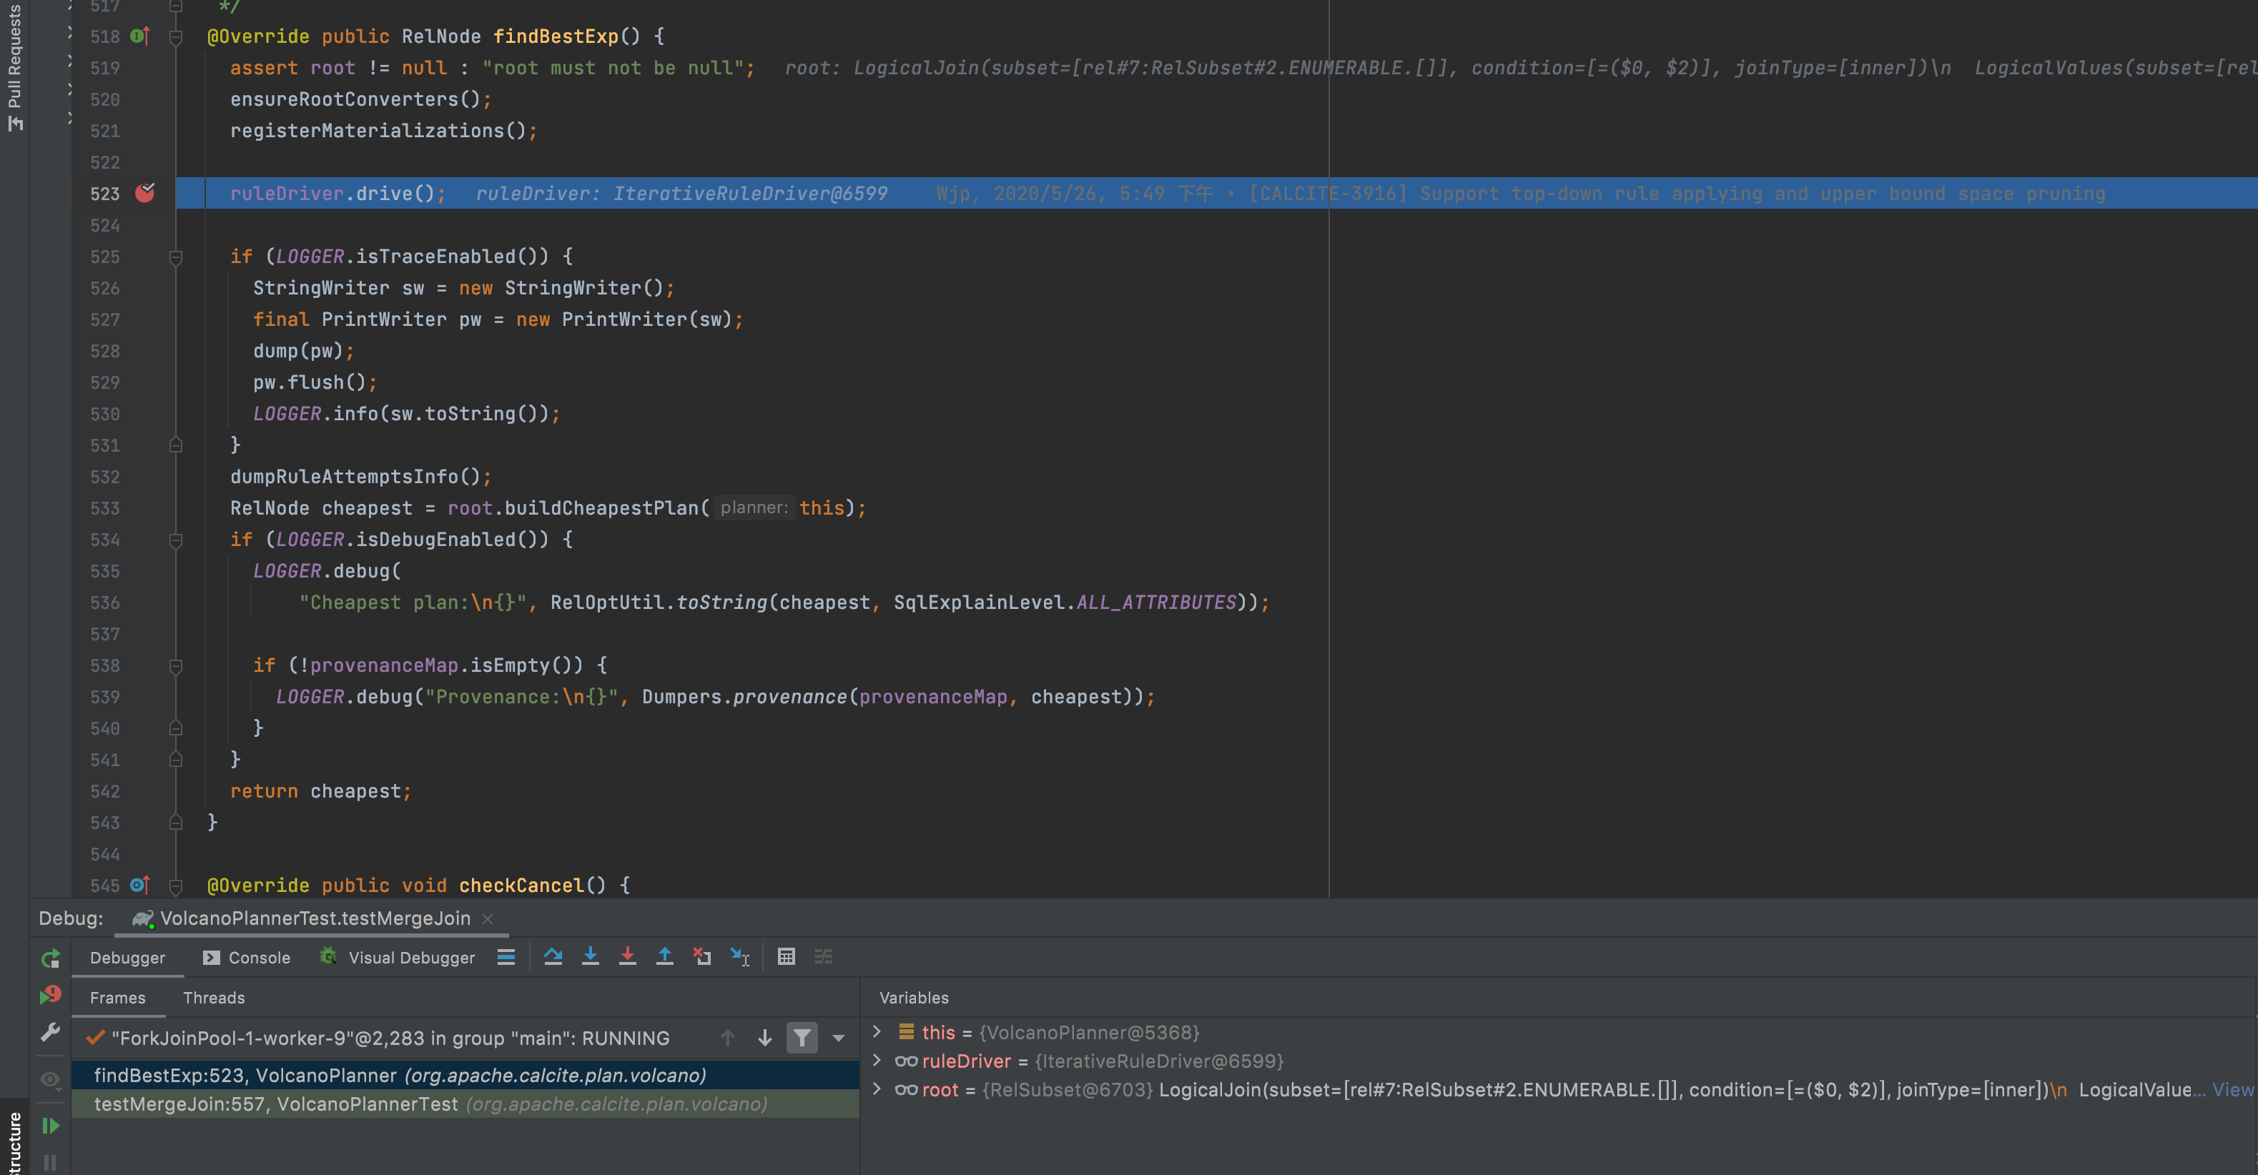
Task: Click the Rerun test icon
Action: (51, 958)
